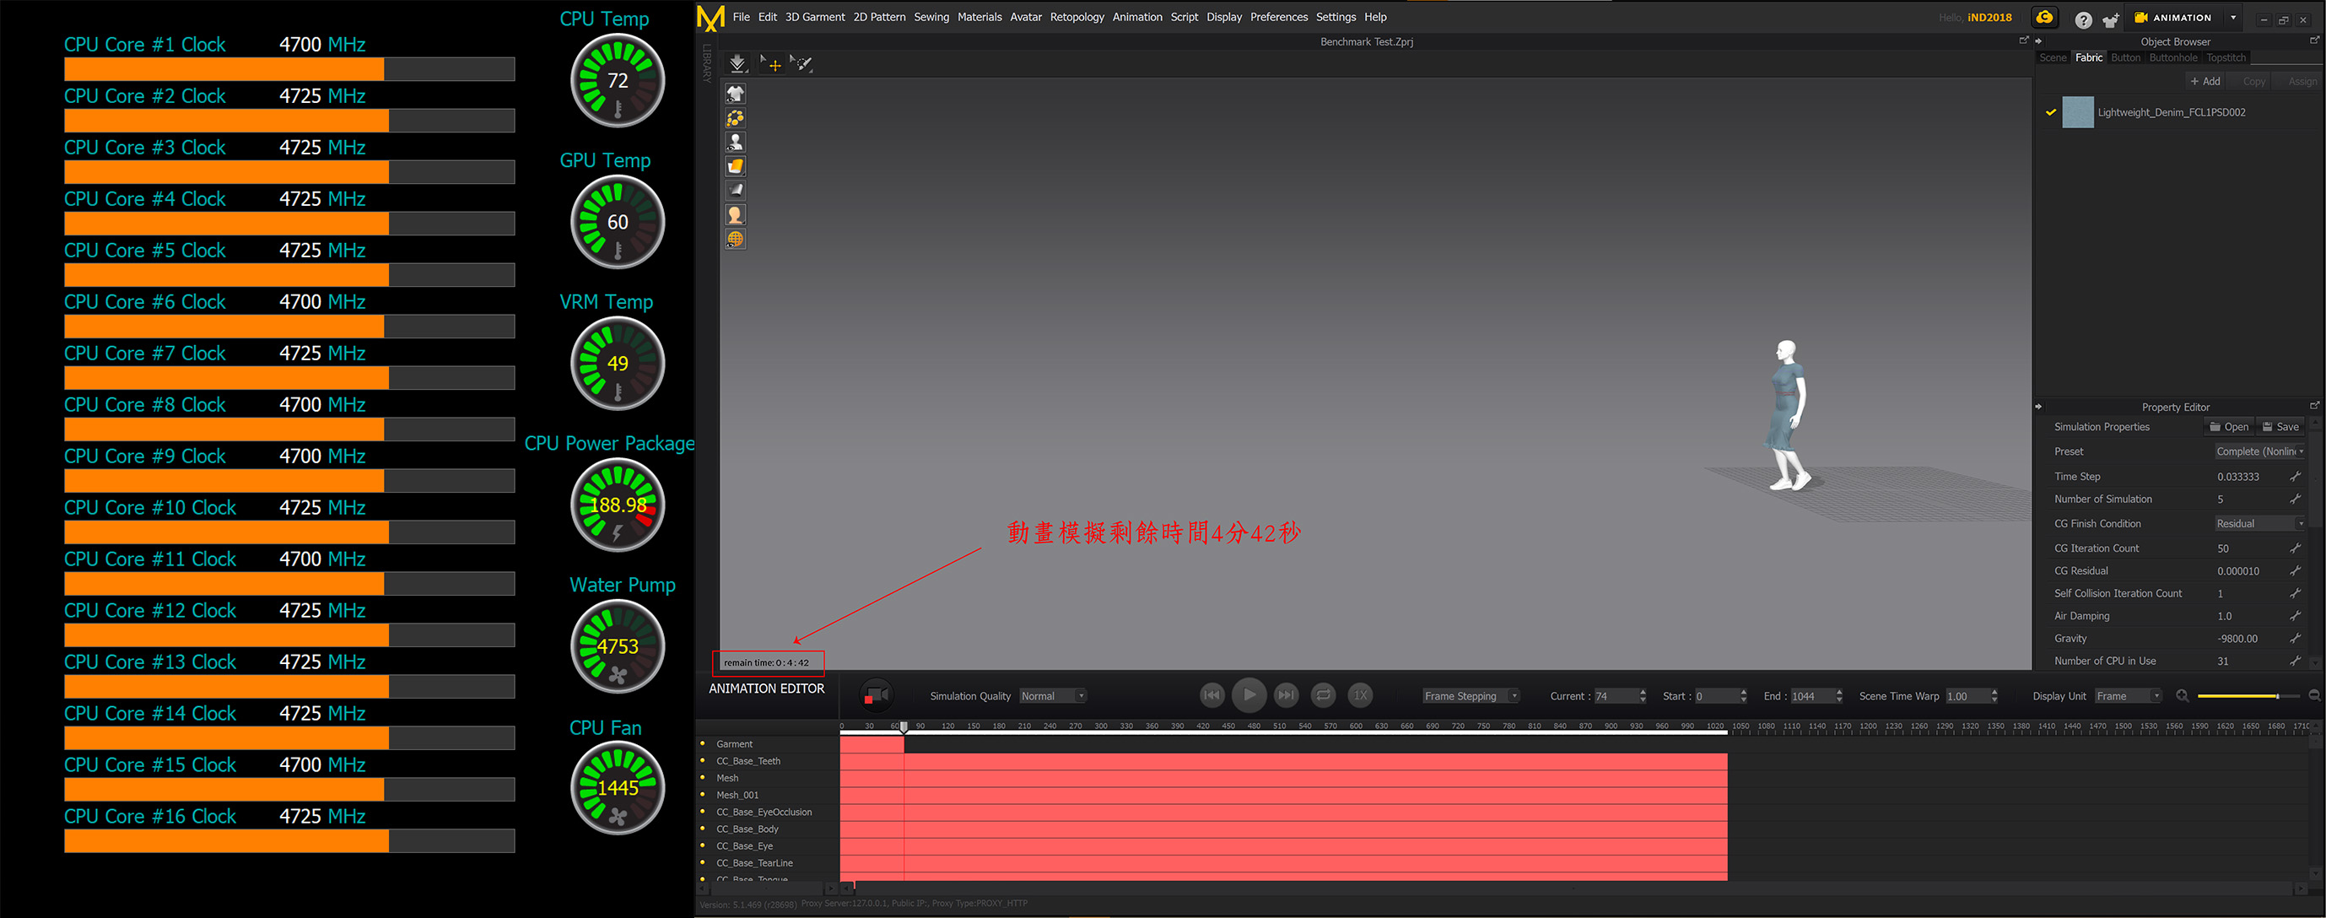Toggle the yellow dot for CC_Base_Eye track

(703, 845)
